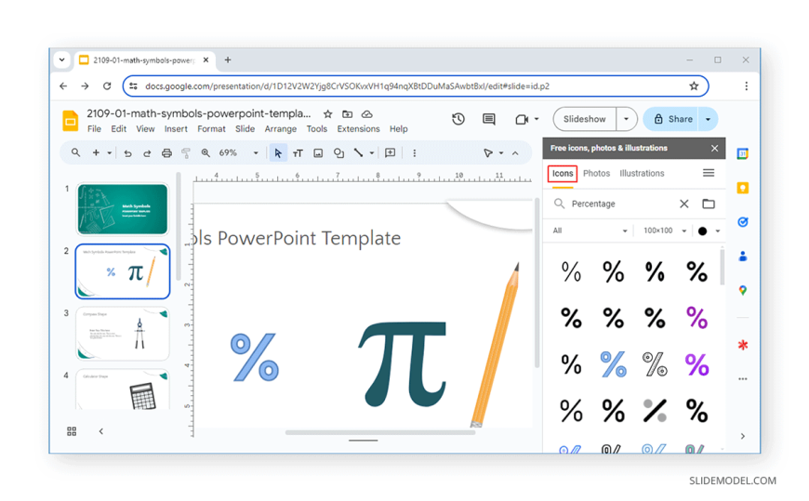Click the video camera Meet icon

pos(522,119)
